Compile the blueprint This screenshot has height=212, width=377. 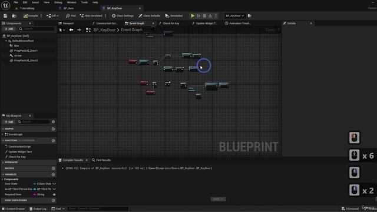[x=31, y=16]
